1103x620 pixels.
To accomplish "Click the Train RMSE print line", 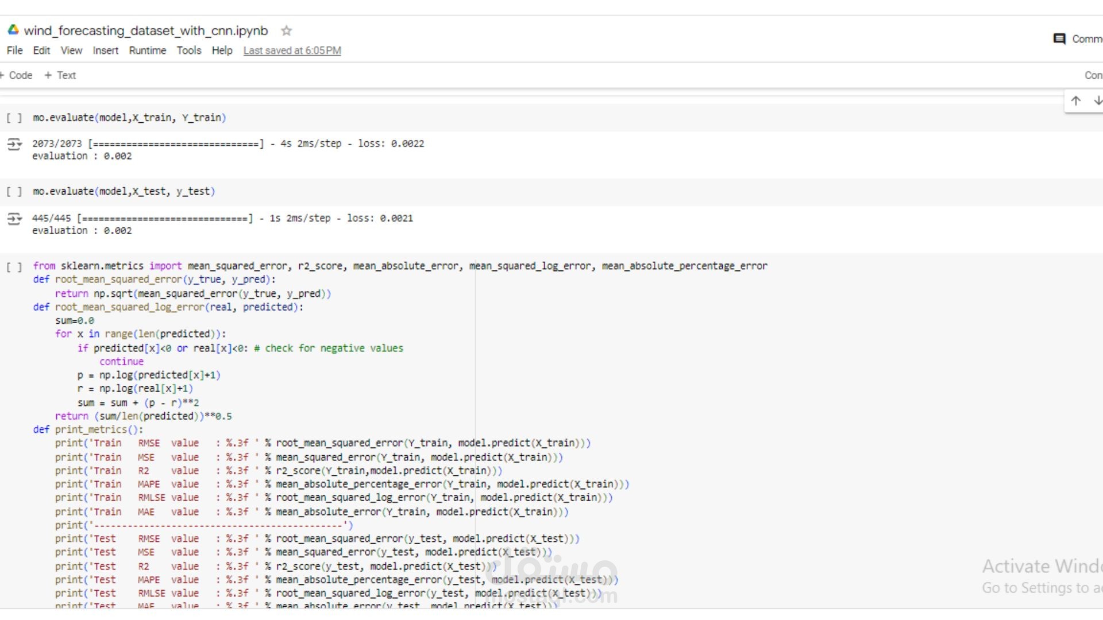I will point(323,443).
